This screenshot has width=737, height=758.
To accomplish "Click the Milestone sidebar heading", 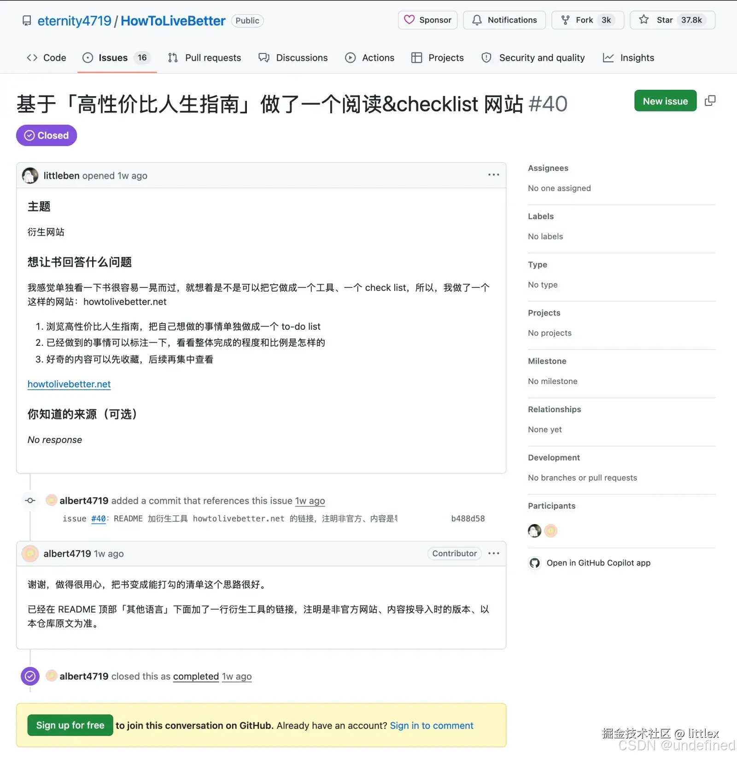I will point(547,361).
